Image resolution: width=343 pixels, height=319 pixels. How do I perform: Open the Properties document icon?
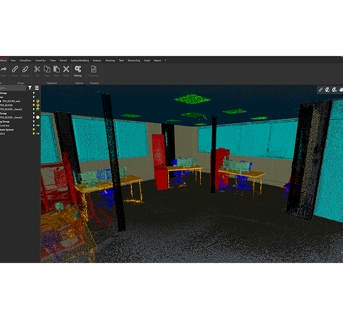point(94,69)
